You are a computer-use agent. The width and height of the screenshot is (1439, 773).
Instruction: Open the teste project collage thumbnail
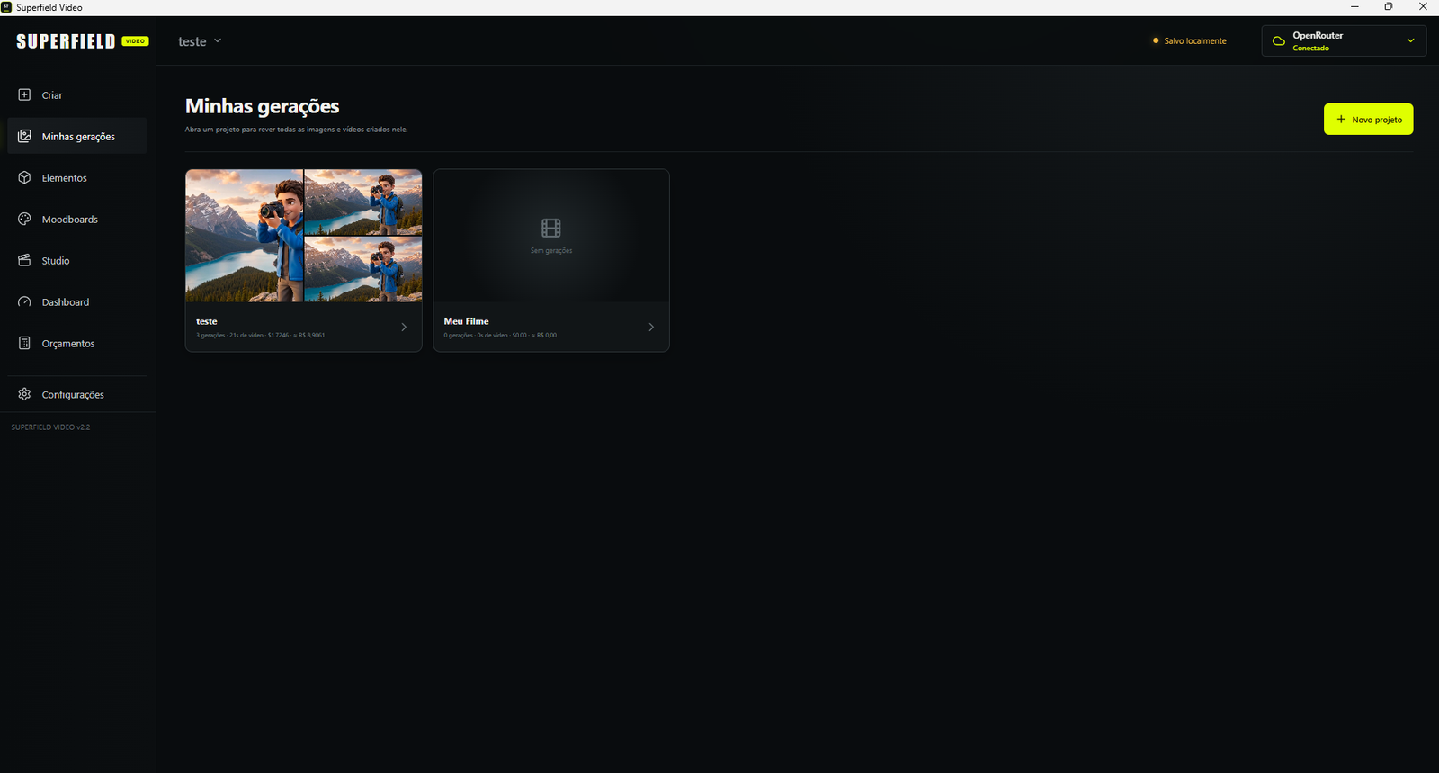click(304, 236)
